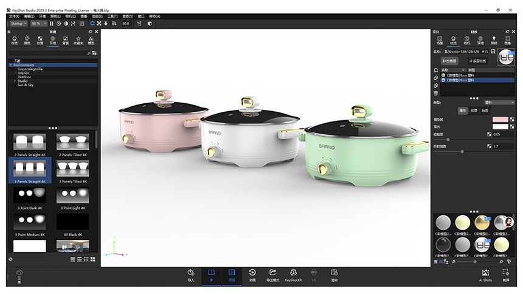
Task: Collapse the Environments tree folder
Action: [11, 65]
